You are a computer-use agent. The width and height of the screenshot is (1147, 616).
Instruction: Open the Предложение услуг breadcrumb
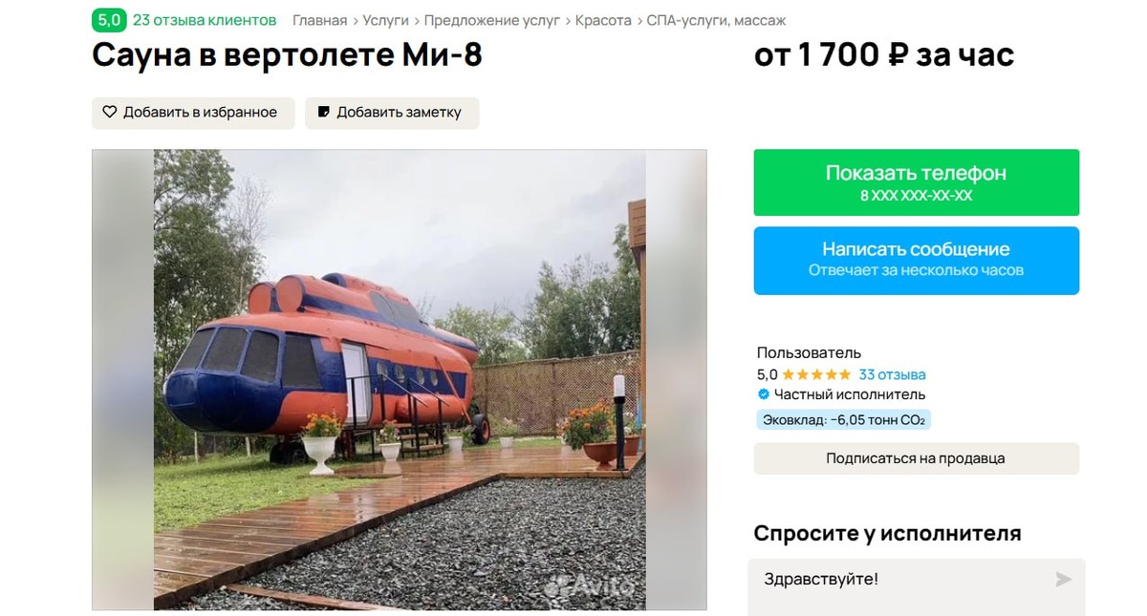tap(492, 20)
